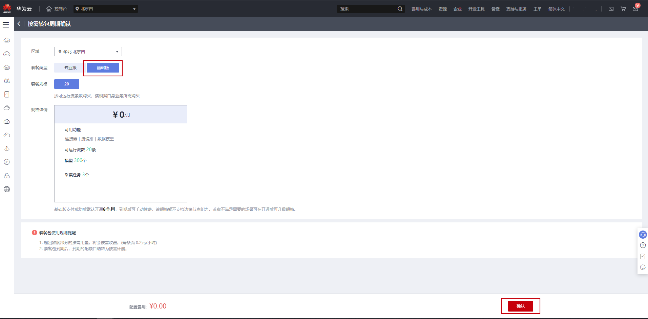This screenshot has height=319, width=648.
Task: Click the 配置费用 ¥0.00 amount
Action: pyautogui.click(x=158, y=306)
